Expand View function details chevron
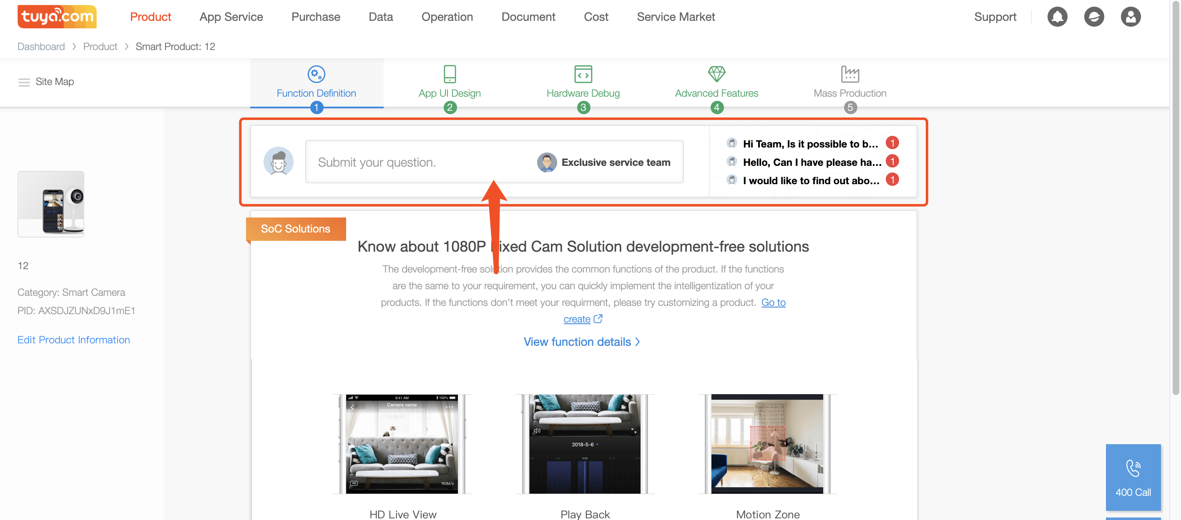This screenshot has height=520, width=1181. (x=637, y=342)
